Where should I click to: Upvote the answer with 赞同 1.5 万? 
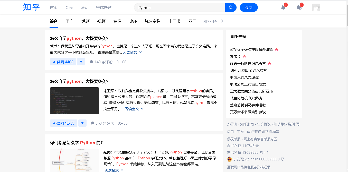pos(63,123)
